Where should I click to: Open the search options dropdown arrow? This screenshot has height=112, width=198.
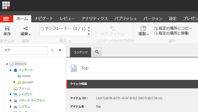pyautogui.click(x=60, y=50)
